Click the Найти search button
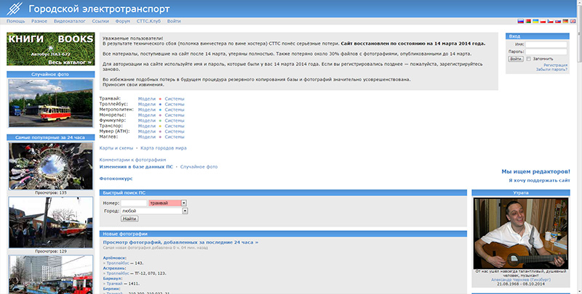Image resolution: width=582 pixels, height=294 pixels. (x=129, y=219)
